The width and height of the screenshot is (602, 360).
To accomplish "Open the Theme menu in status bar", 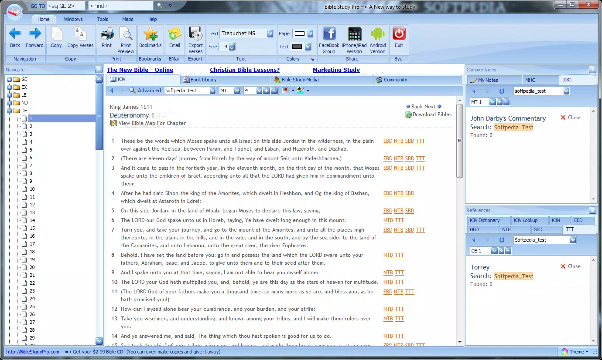I will coord(575,352).
